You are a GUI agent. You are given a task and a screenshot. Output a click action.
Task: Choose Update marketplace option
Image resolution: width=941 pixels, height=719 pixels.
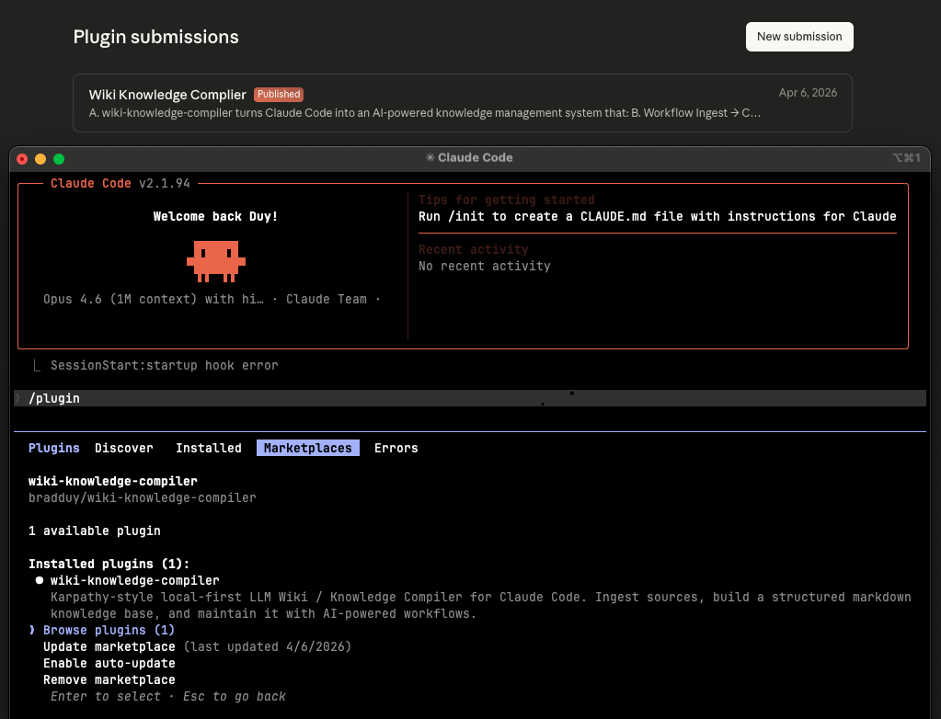pos(109,646)
